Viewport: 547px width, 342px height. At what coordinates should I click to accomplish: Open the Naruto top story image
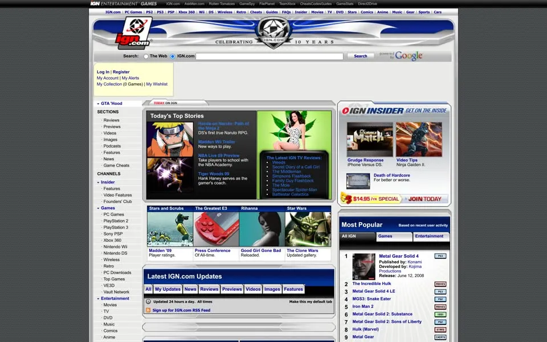(x=170, y=140)
